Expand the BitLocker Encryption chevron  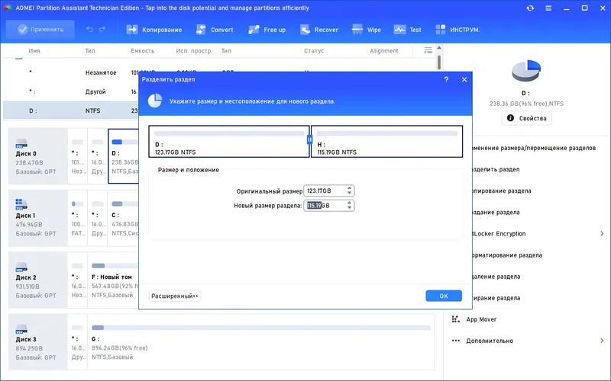(602, 234)
